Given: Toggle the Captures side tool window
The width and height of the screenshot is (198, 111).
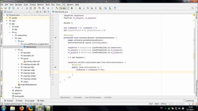Looking at the screenshot, I should click(1, 43).
